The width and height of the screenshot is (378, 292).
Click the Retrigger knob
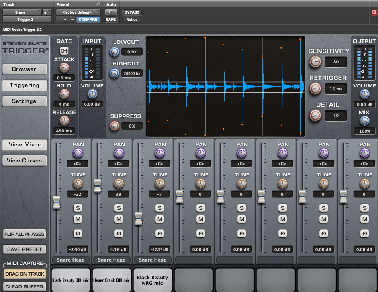(315, 89)
